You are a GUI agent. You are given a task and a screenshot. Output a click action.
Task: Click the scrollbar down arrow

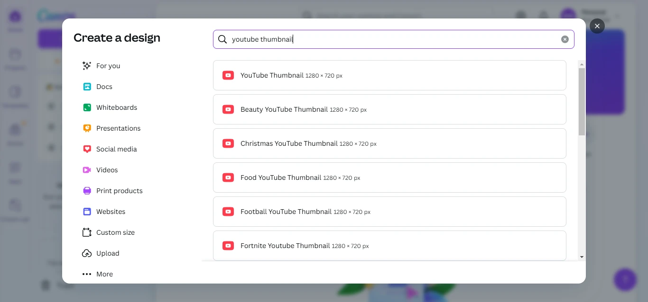[x=582, y=257]
